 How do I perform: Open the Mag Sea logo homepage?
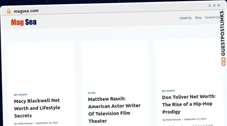pos(24,22)
